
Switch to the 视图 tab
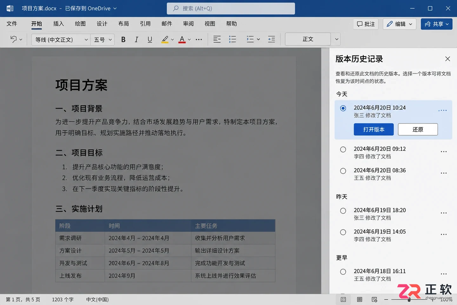tap(210, 24)
